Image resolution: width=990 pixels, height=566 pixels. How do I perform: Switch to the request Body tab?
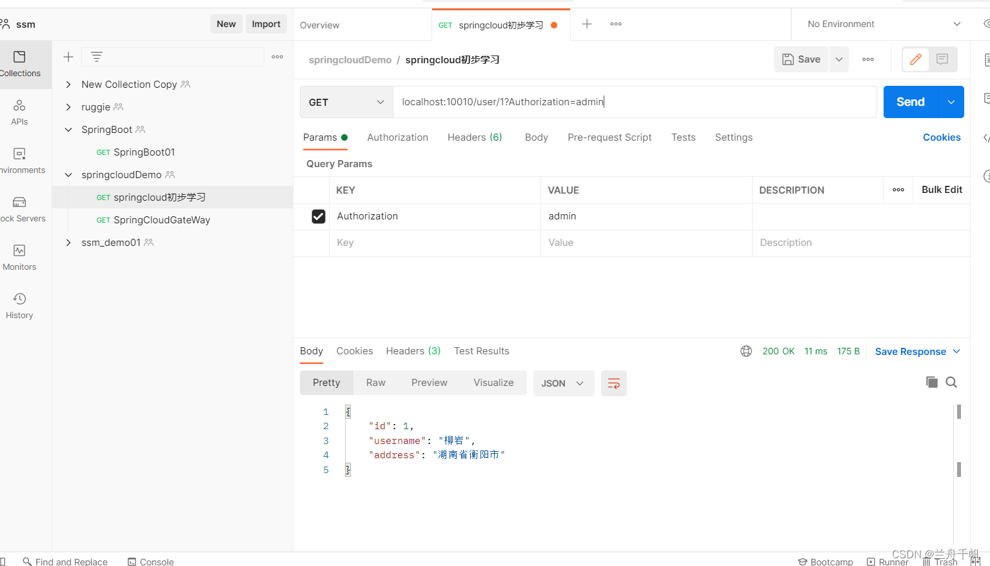(536, 137)
